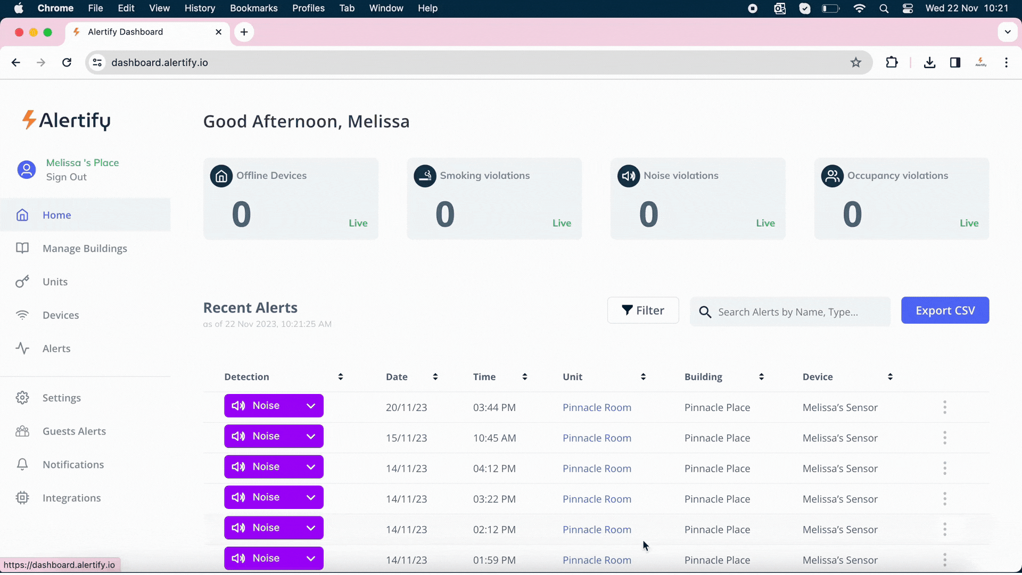Open the Bookmarks menu in menu bar
1022x575 pixels.
[x=253, y=8]
